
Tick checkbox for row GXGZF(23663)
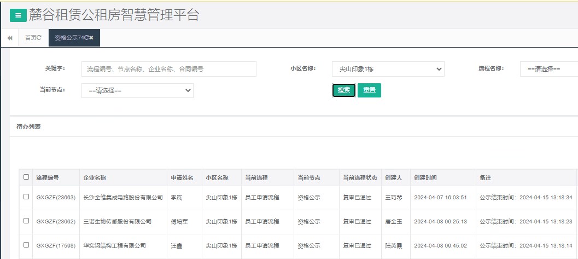coord(26,197)
